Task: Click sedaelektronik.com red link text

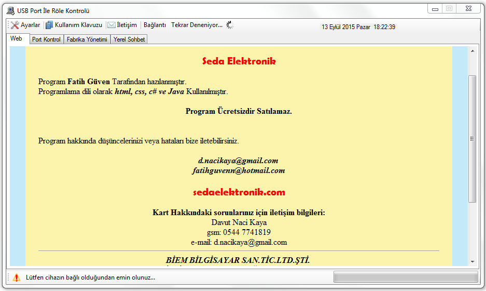Action: [x=239, y=192]
